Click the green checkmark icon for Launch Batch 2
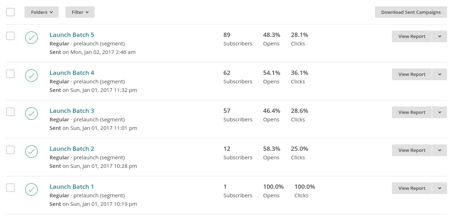This screenshot has height=220, width=452. [x=31, y=152]
